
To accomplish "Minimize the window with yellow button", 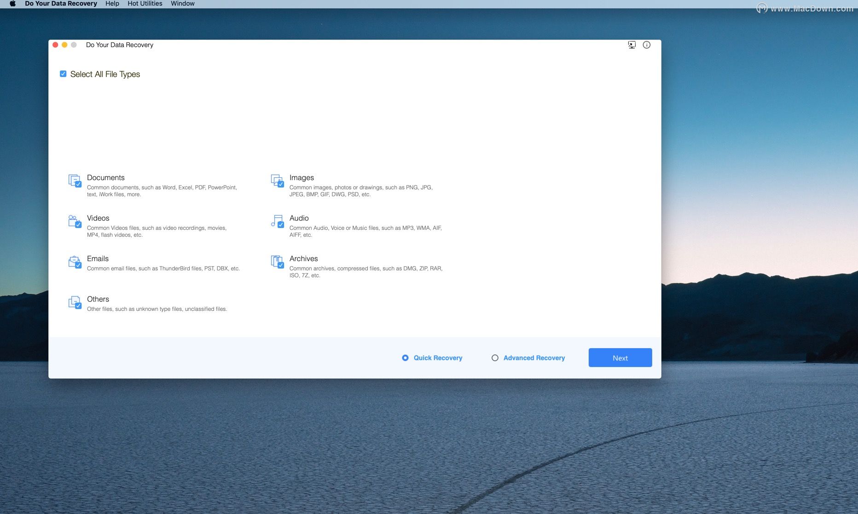I will coord(64,45).
